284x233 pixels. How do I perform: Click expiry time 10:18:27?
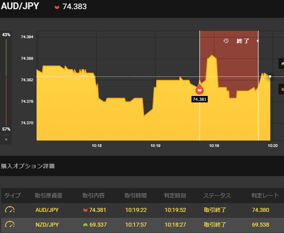(x=175, y=225)
